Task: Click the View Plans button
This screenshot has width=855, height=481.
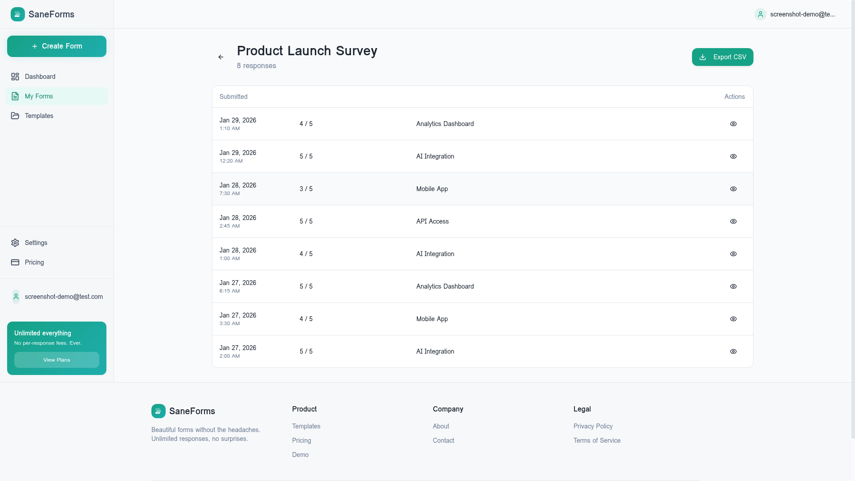Action: tap(57, 360)
